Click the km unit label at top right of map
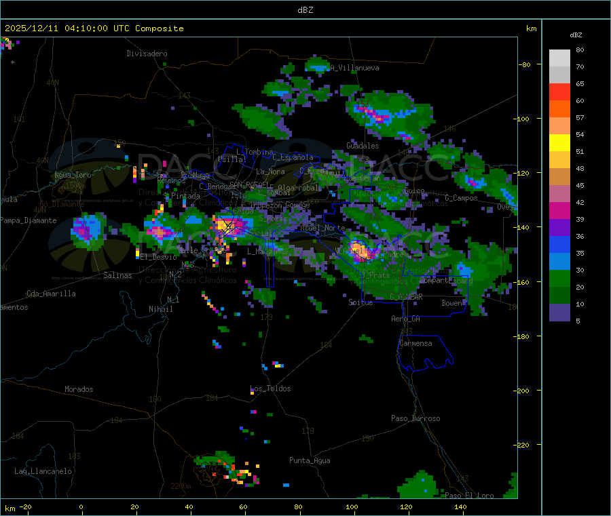Viewport: 611px width, 516px height. tap(531, 28)
